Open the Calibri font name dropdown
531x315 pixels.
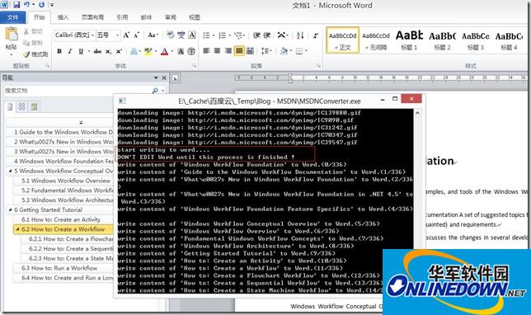92,35
